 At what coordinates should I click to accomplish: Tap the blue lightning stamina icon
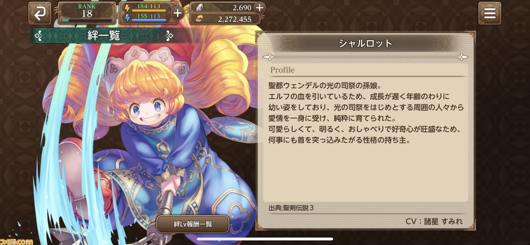(127, 18)
